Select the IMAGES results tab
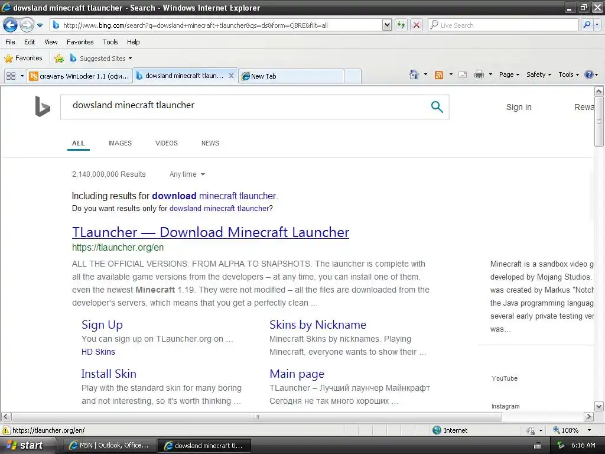 120,143
